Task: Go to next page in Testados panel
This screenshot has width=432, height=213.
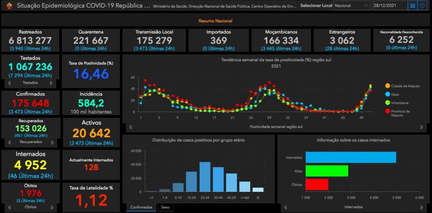Action: tap(51, 83)
